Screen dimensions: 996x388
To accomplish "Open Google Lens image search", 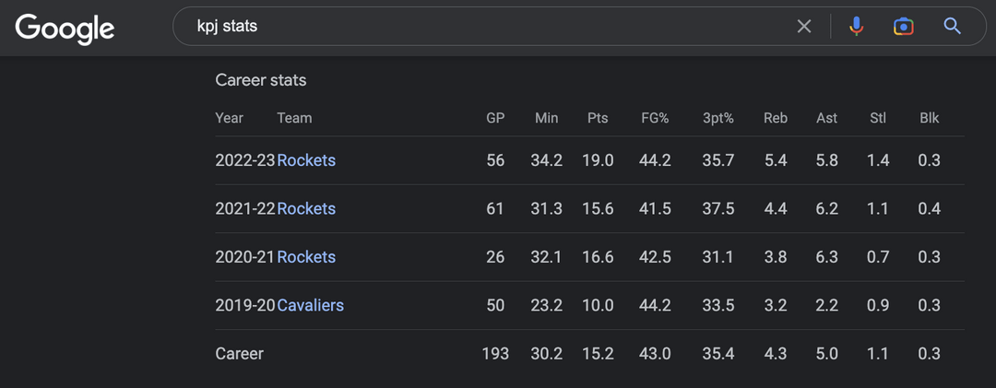I will pyautogui.click(x=904, y=27).
